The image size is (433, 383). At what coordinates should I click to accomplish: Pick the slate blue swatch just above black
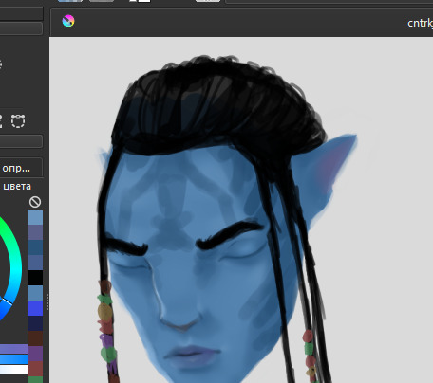coord(35,263)
